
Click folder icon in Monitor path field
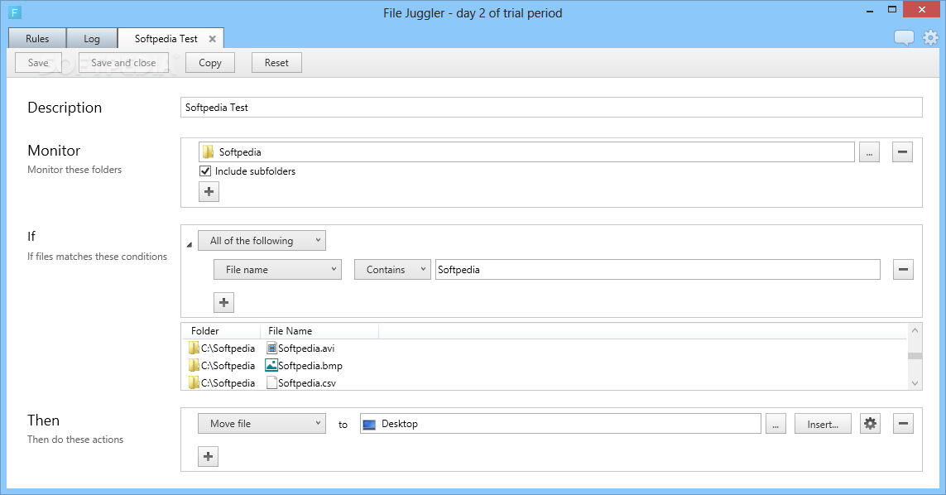[x=208, y=152]
